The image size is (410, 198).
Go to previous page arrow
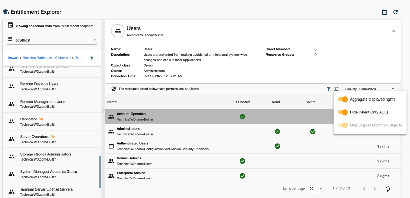coord(364,189)
